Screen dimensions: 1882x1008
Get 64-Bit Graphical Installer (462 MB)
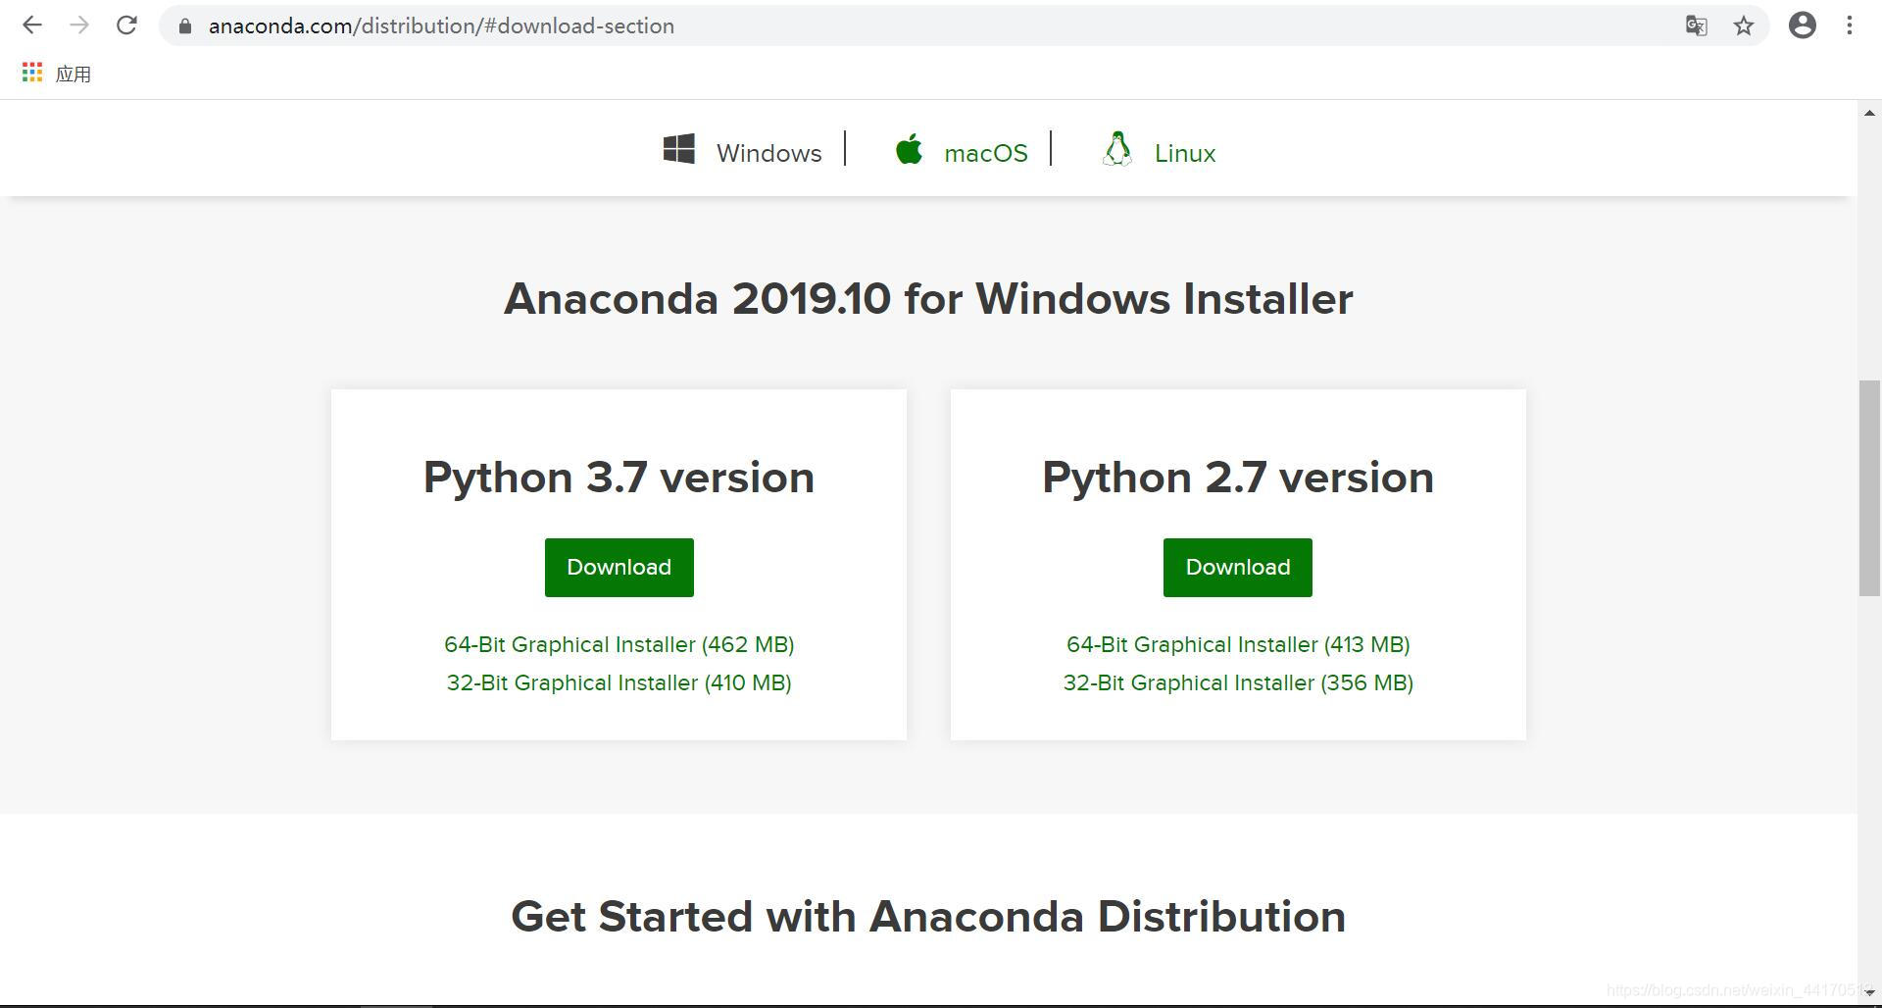coord(619,644)
